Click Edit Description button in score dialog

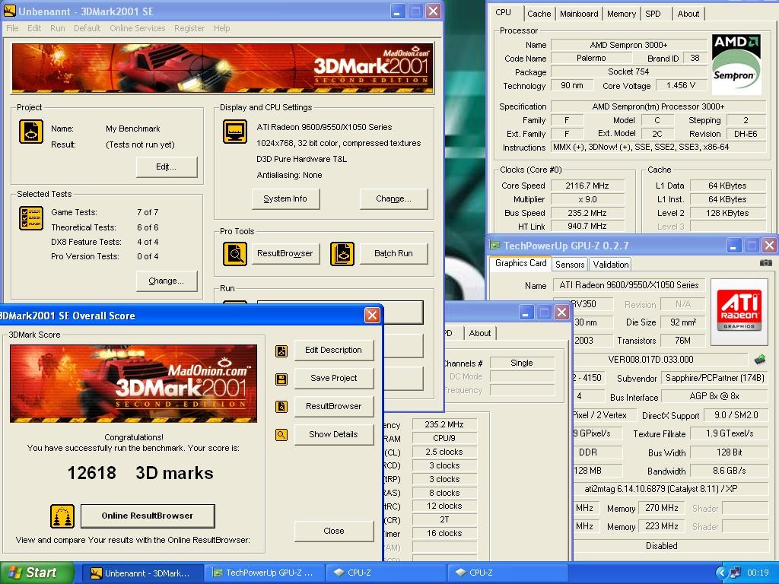pos(334,350)
